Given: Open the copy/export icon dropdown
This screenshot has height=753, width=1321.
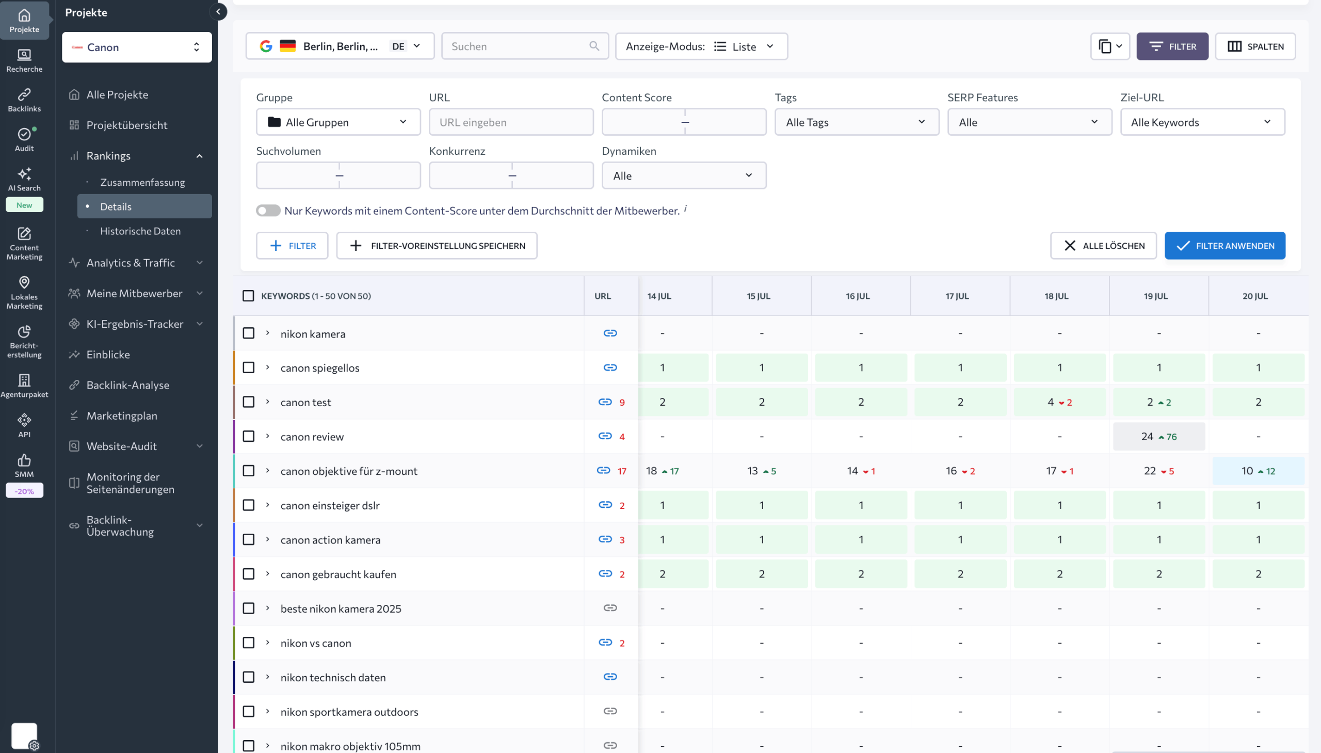Looking at the screenshot, I should 1109,46.
